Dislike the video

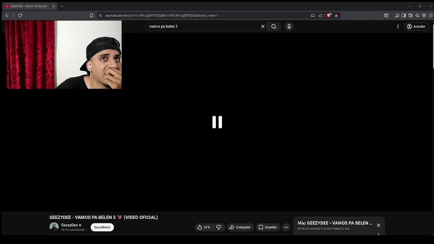pos(219,227)
